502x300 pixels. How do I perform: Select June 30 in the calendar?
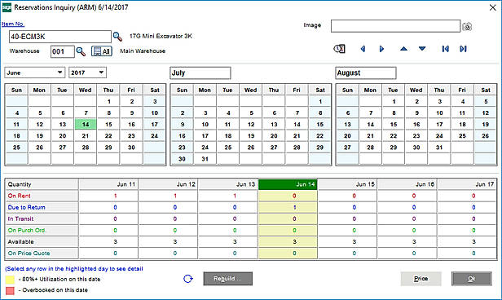tap(131, 148)
